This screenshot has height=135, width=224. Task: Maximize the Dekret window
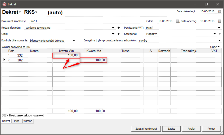206,4
